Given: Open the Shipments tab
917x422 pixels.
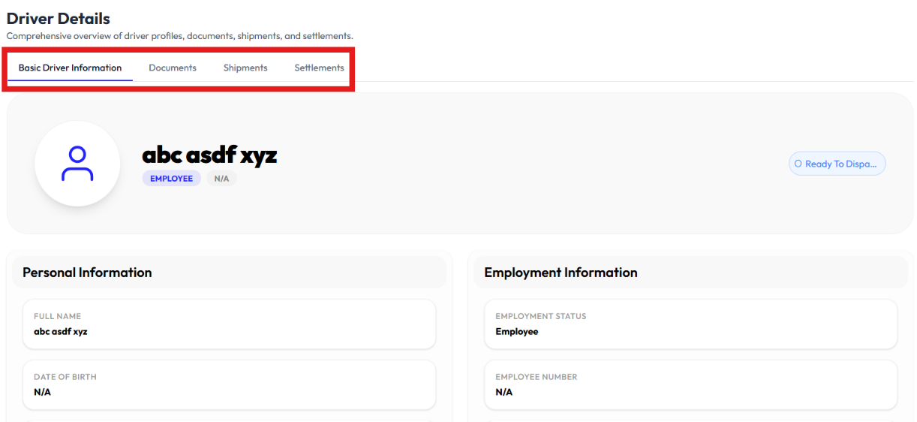Looking at the screenshot, I should coord(245,68).
